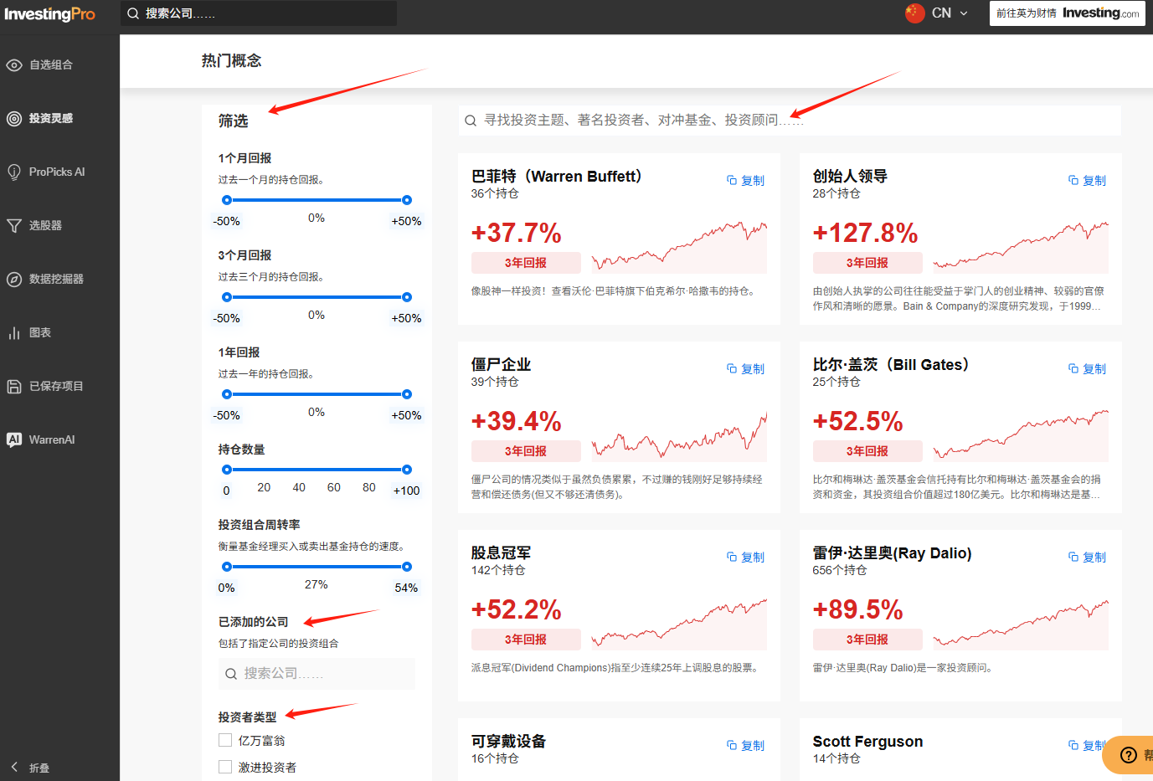This screenshot has height=781, width=1153.
Task: Go to 已保存项目 menu item
Action: pyautogui.click(x=56, y=386)
